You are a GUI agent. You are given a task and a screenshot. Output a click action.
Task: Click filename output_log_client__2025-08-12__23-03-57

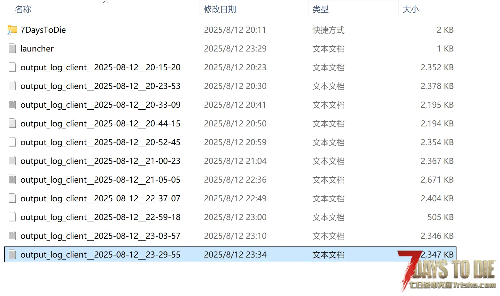click(100, 236)
